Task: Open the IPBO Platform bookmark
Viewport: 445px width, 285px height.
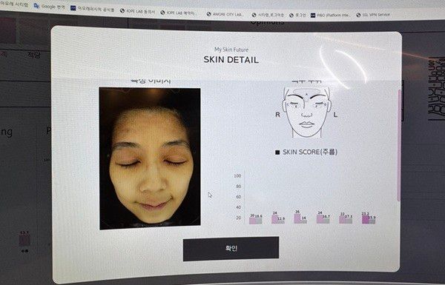Action: click(330, 15)
